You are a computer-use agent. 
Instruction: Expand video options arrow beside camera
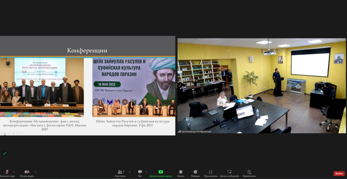(x=35, y=172)
